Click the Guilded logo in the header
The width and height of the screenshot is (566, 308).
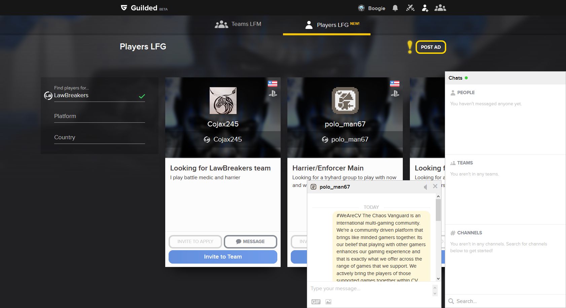click(144, 8)
